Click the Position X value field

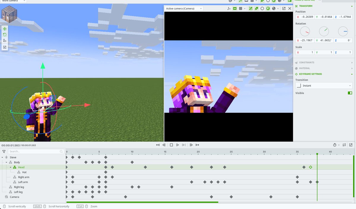coord(305,17)
